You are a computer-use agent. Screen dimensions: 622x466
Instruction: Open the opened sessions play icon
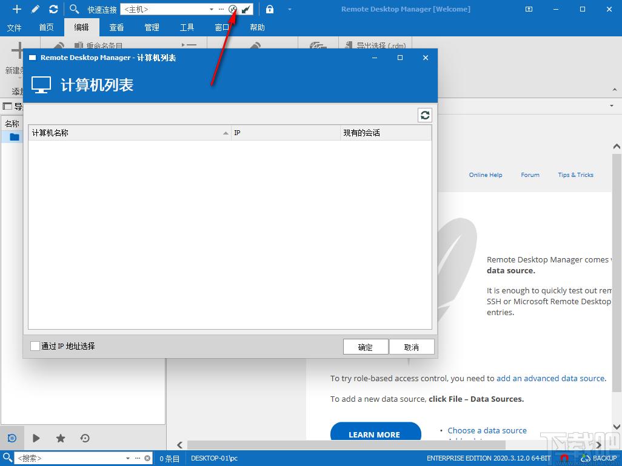(x=36, y=438)
